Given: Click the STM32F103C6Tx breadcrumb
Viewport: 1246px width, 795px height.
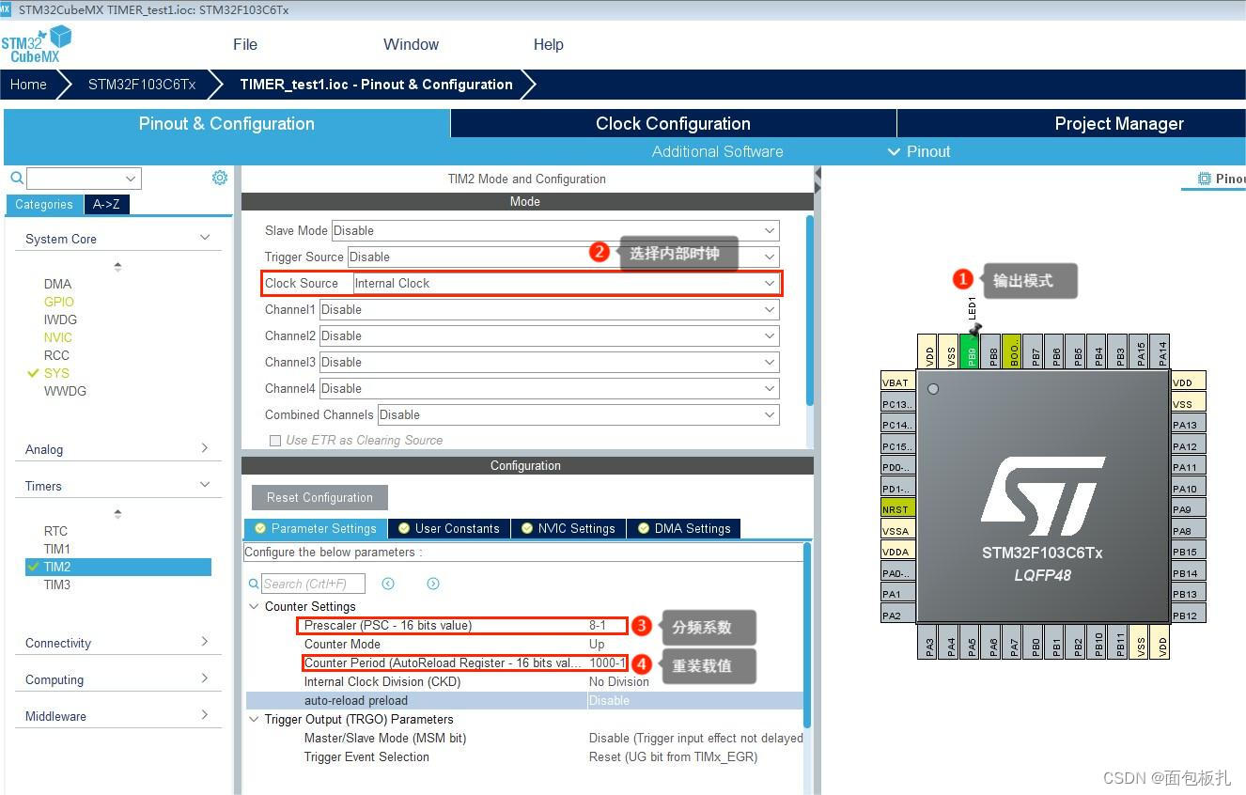Looking at the screenshot, I should click(x=142, y=85).
